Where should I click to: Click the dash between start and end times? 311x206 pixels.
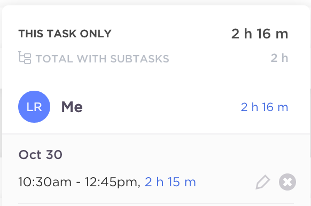79,183
